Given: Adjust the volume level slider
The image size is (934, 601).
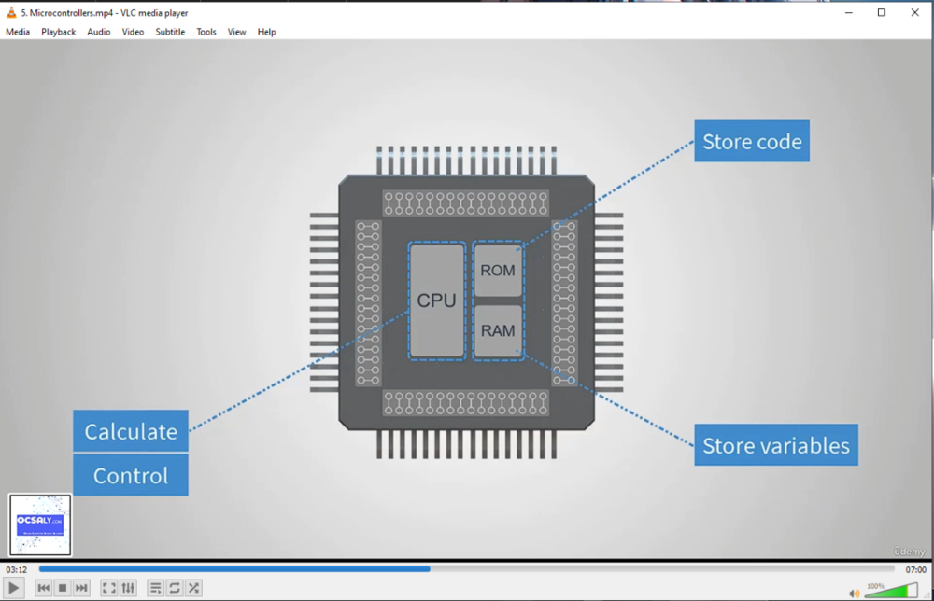Looking at the screenshot, I should pyautogui.click(x=890, y=591).
